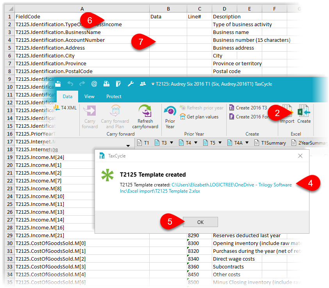The image size is (329, 288).
Task: Expand the T5 tab dropdown arrow
Action: [x=220, y=143]
